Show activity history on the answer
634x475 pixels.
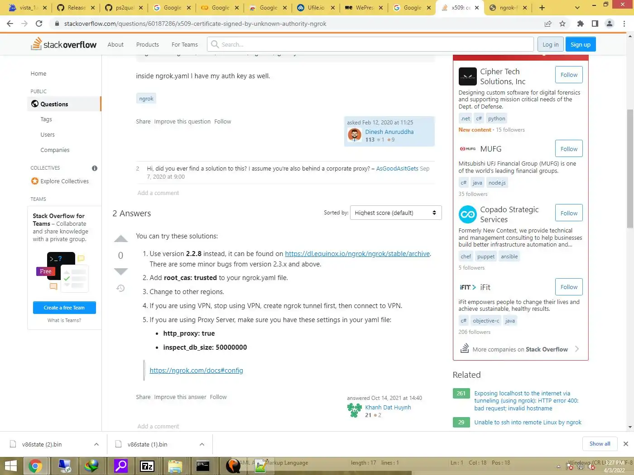[x=120, y=288]
